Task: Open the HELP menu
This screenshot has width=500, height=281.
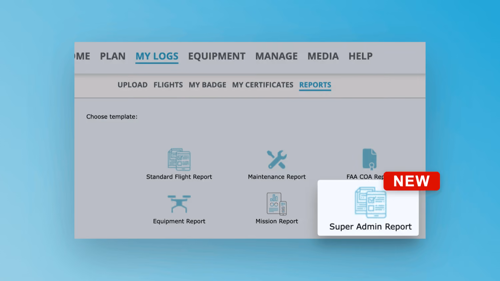Action: (x=360, y=56)
